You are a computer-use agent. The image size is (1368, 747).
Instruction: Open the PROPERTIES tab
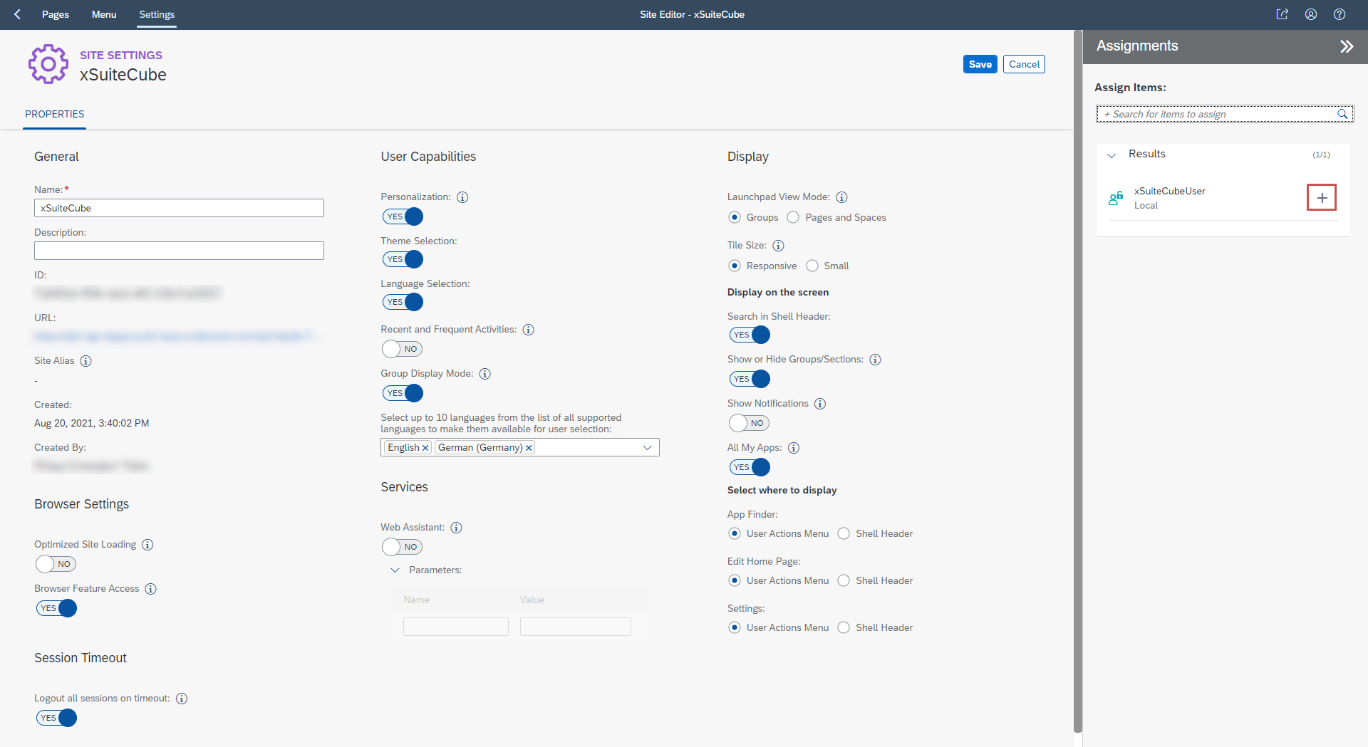[54, 114]
